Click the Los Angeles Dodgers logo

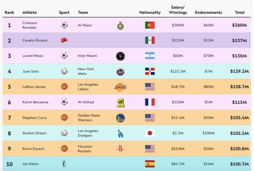pos(120,133)
